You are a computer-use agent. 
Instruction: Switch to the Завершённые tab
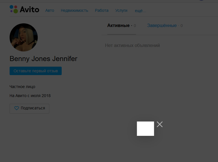(x=162, y=26)
